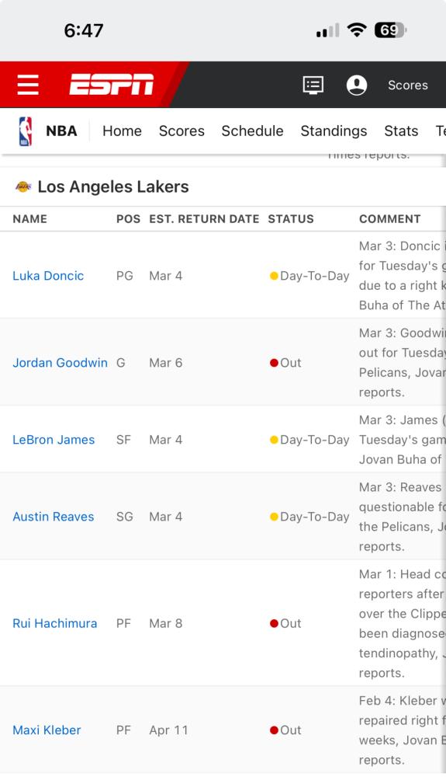This screenshot has height=777, width=446.
Task: Tap the POS column header
Action: [128, 219]
